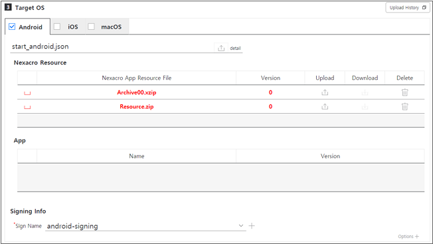Expand the Options section
Image resolution: width=433 pixels, height=244 pixels.
(408, 236)
